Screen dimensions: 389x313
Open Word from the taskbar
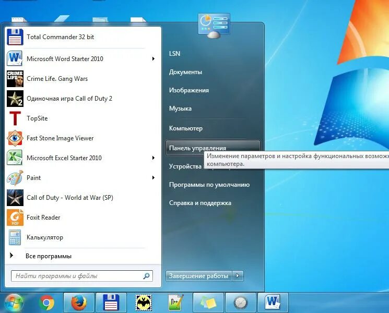pyautogui.click(x=273, y=302)
